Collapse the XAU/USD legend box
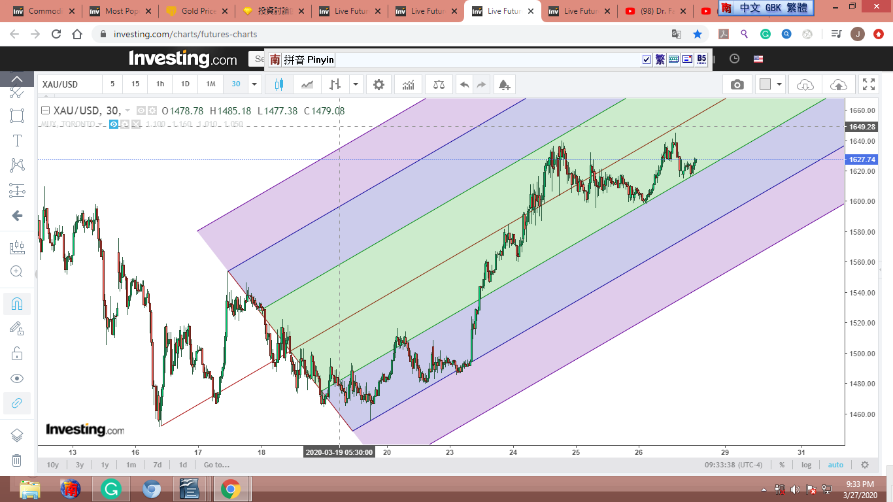This screenshot has width=893, height=502. 45,110
